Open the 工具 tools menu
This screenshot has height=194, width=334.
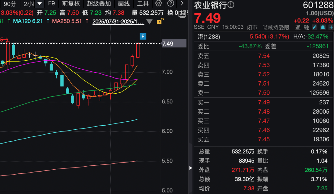(143, 3)
